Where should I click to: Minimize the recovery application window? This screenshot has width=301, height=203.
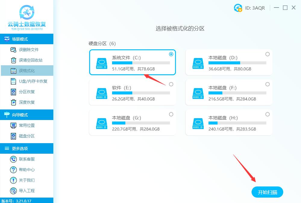pos(276,8)
